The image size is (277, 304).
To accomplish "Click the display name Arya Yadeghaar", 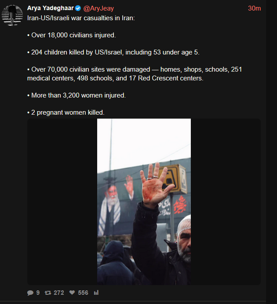I will (51, 8).
